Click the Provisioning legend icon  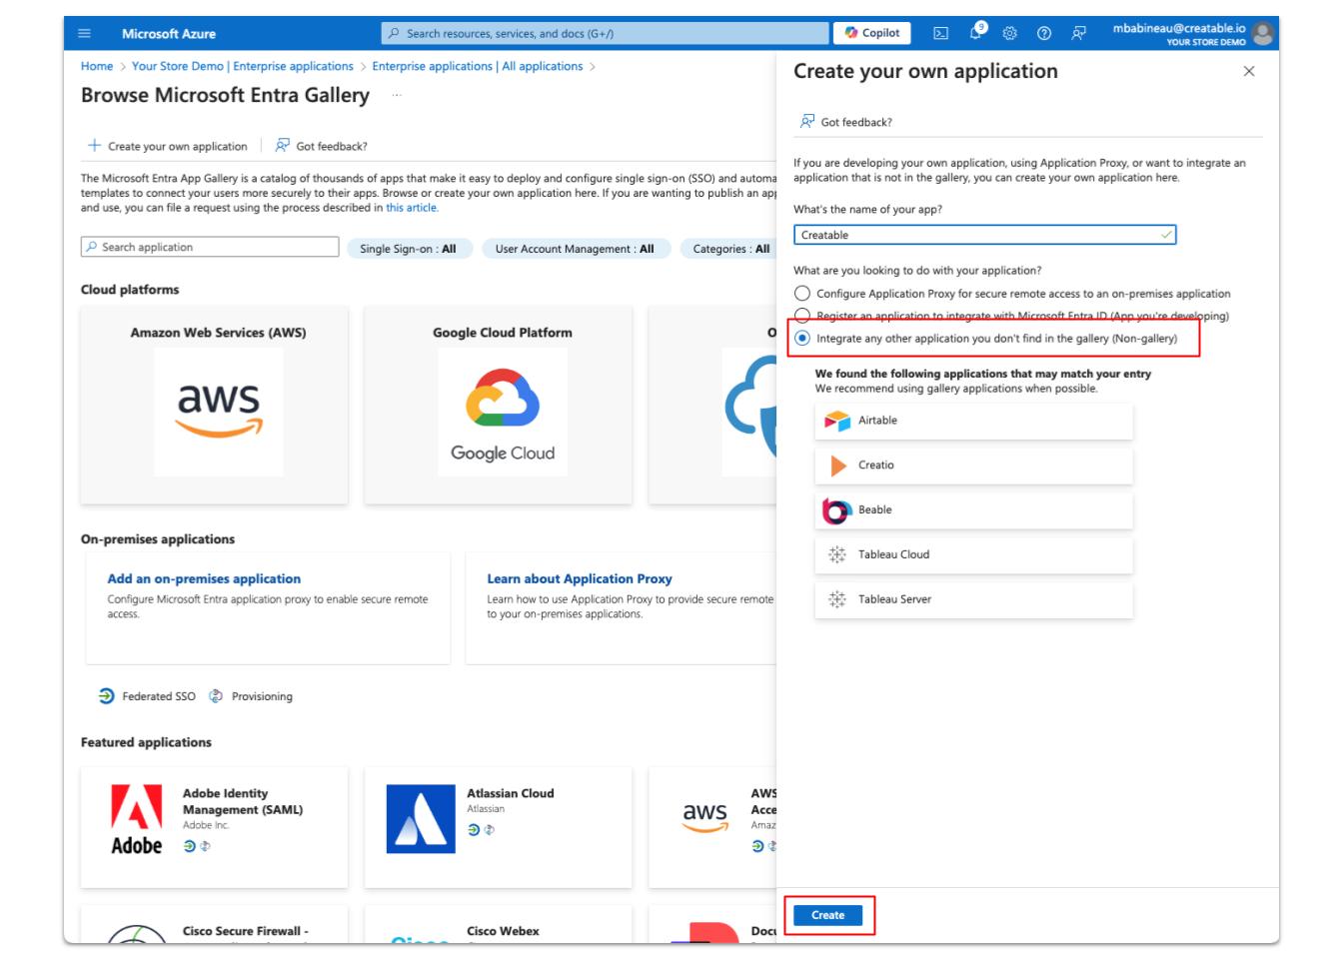tap(216, 696)
